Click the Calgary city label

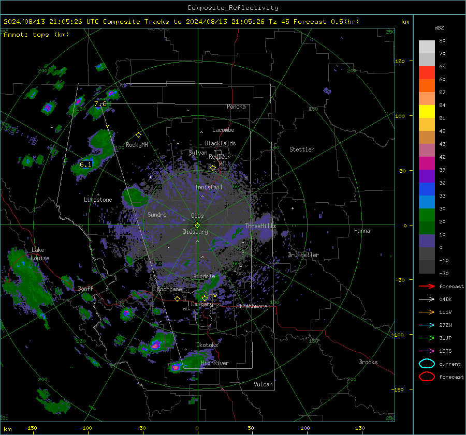point(202,304)
